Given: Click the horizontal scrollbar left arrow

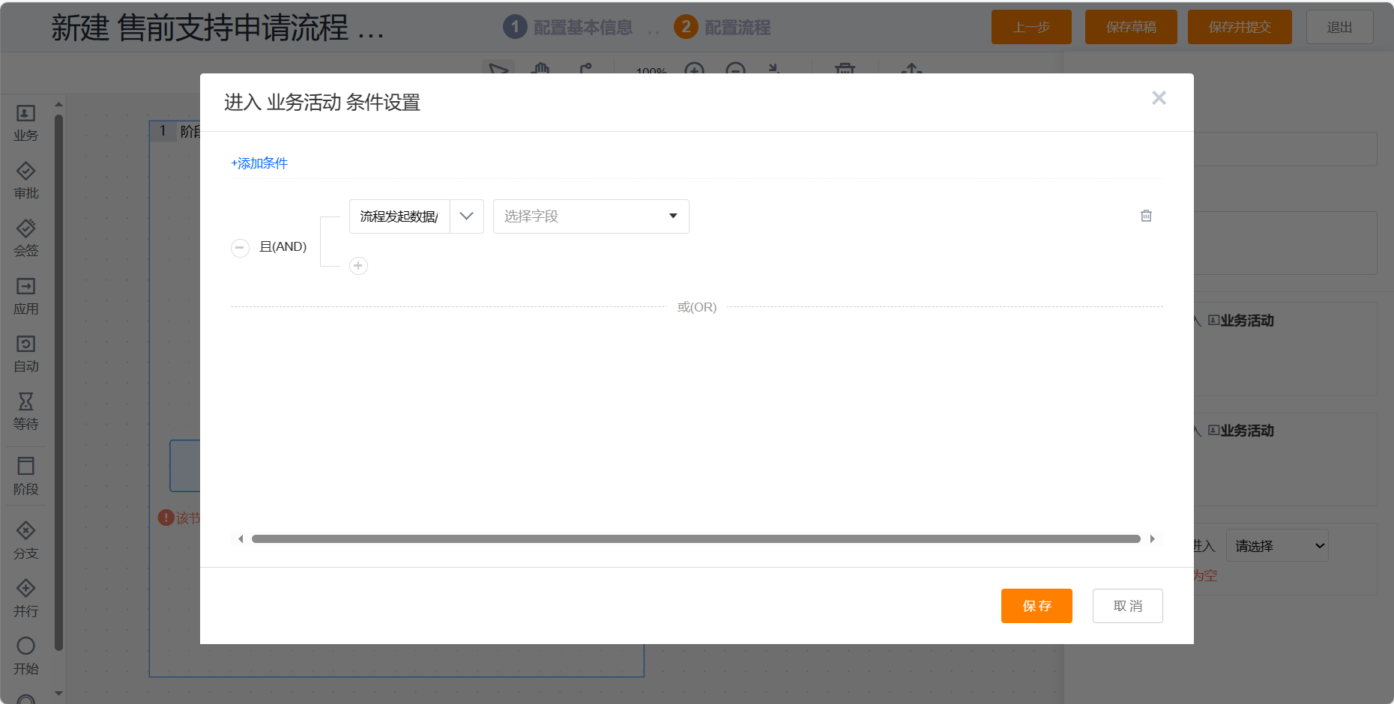Looking at the screenshot, I should click(x=241, y=538).
